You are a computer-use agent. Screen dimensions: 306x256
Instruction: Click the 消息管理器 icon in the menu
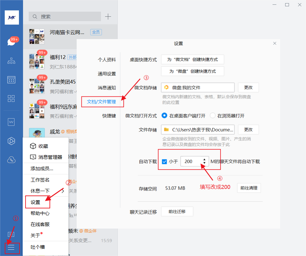pyautogui.click(x=33, y=157)
